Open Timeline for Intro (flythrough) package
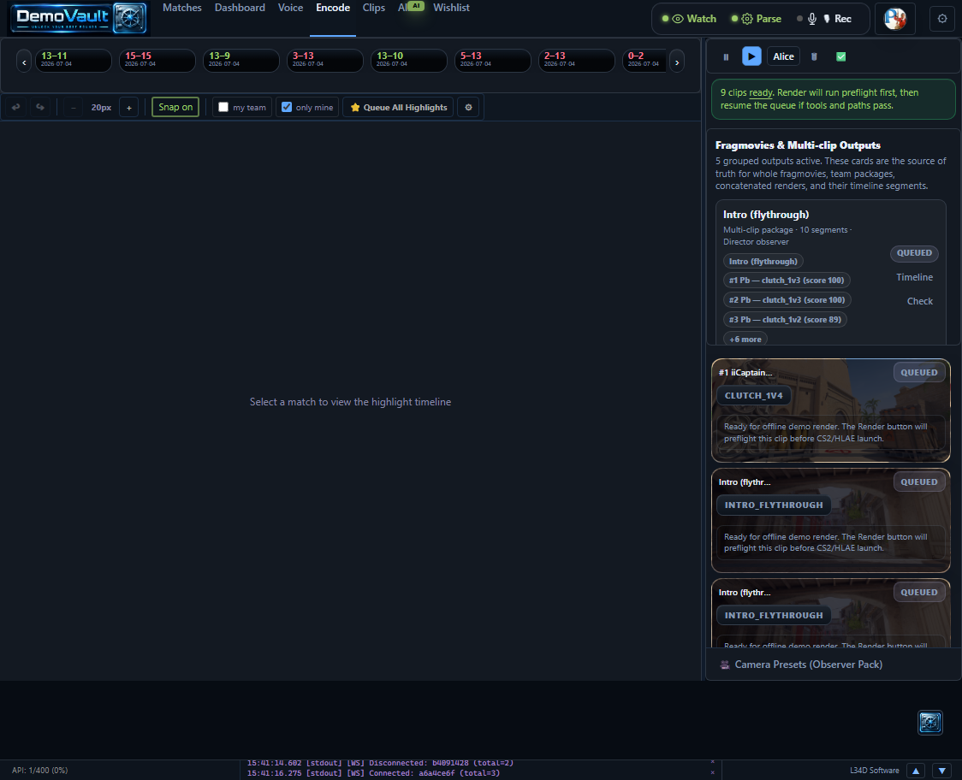 coord(914,277)
